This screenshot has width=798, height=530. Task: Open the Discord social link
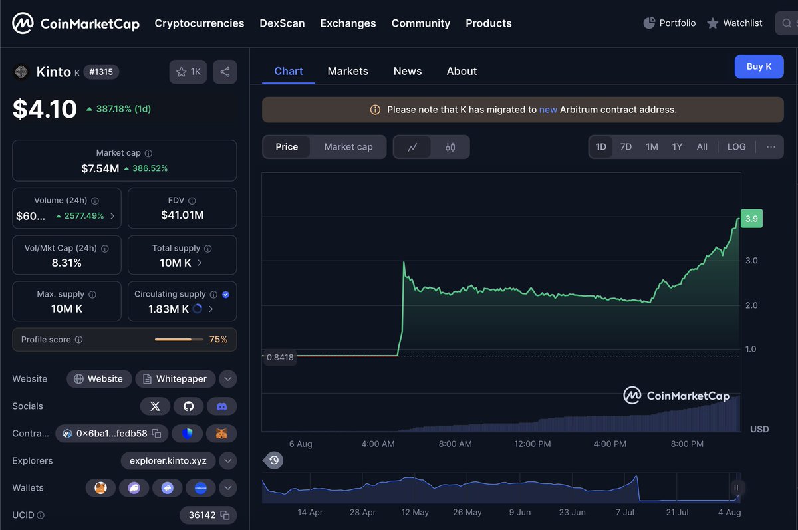pyautogui.click(x=222, y=406)
